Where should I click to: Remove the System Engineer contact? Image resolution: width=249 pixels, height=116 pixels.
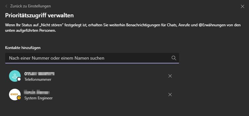(x=170, y=95)
